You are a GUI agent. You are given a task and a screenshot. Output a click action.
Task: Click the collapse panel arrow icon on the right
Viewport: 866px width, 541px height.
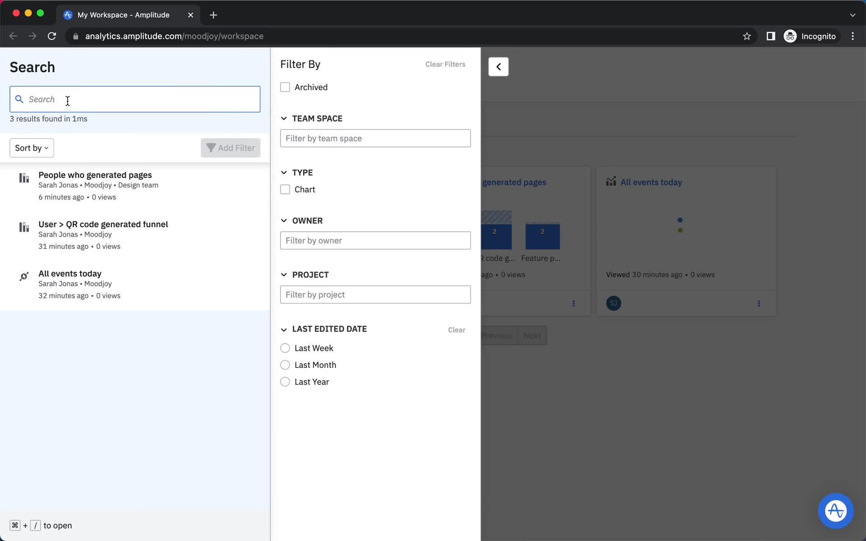(x=498, y=67)
